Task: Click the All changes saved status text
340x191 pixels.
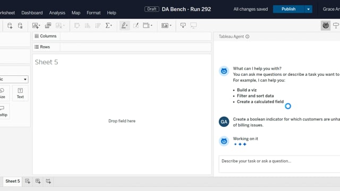Action: tap(250, 9)
